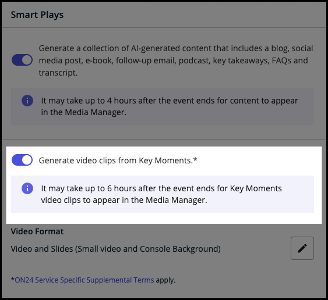Click 'Generate a collection of AI-generated content' description
328x300 pixels.
point(176,60)
